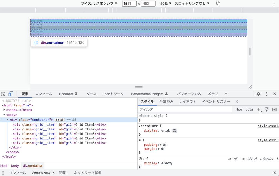Image resolution: width=279 pixels, height=176 pixels.
Task: Select the inspect element cursor icon
Action: pyautogui.click(x=3, y=94)
